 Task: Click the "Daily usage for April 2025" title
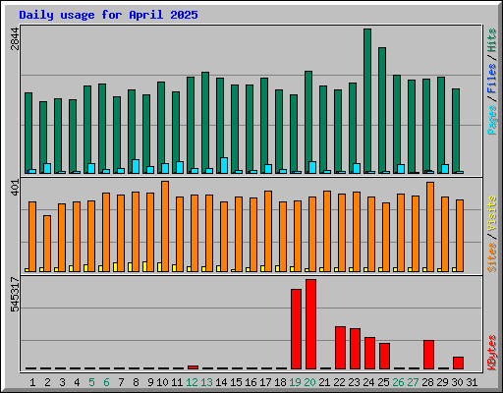click(x=108, y=15)
